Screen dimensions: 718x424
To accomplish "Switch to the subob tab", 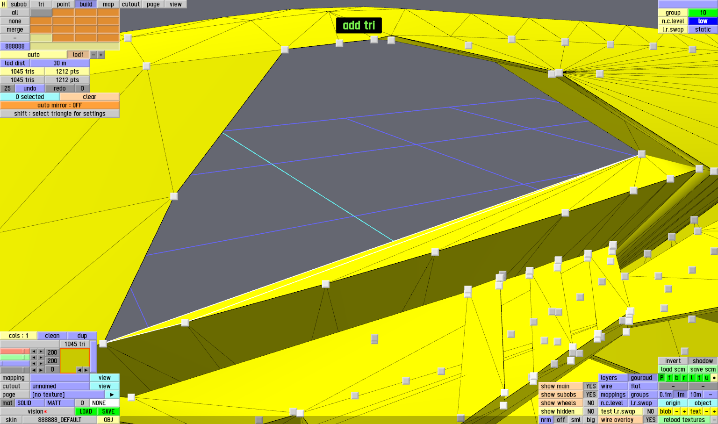I will point(19,4).
